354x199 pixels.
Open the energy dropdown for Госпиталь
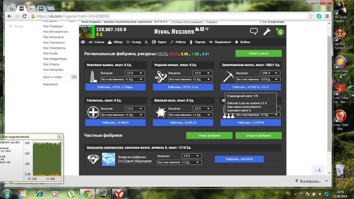pos(135,109)
